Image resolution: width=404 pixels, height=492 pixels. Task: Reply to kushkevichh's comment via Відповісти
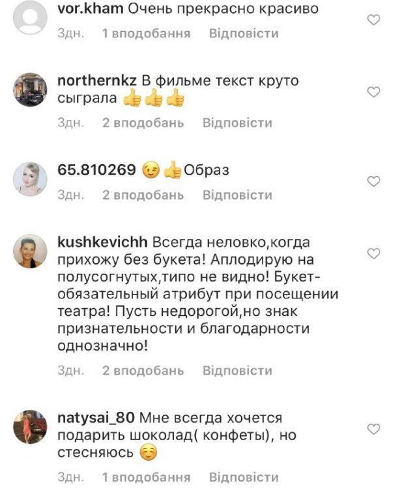point(237,371)
